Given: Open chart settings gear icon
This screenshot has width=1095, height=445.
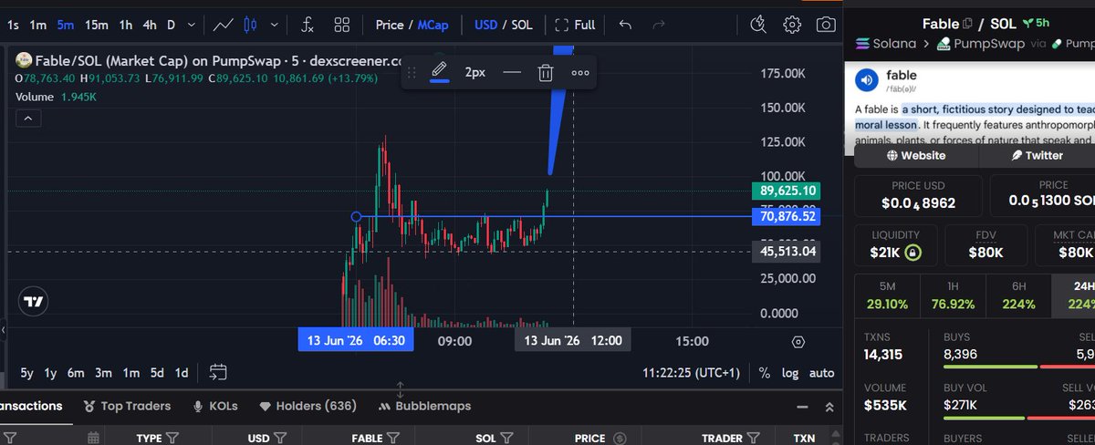Looking at the screenshot, I should point(792,25).
